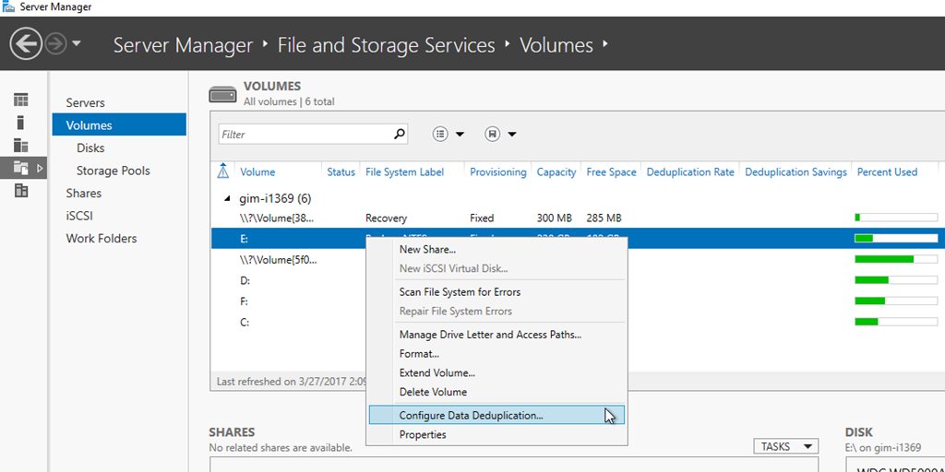
Task: Click the D: volume percent used bar
Action: pyautogui.click(x=896, y=280)
